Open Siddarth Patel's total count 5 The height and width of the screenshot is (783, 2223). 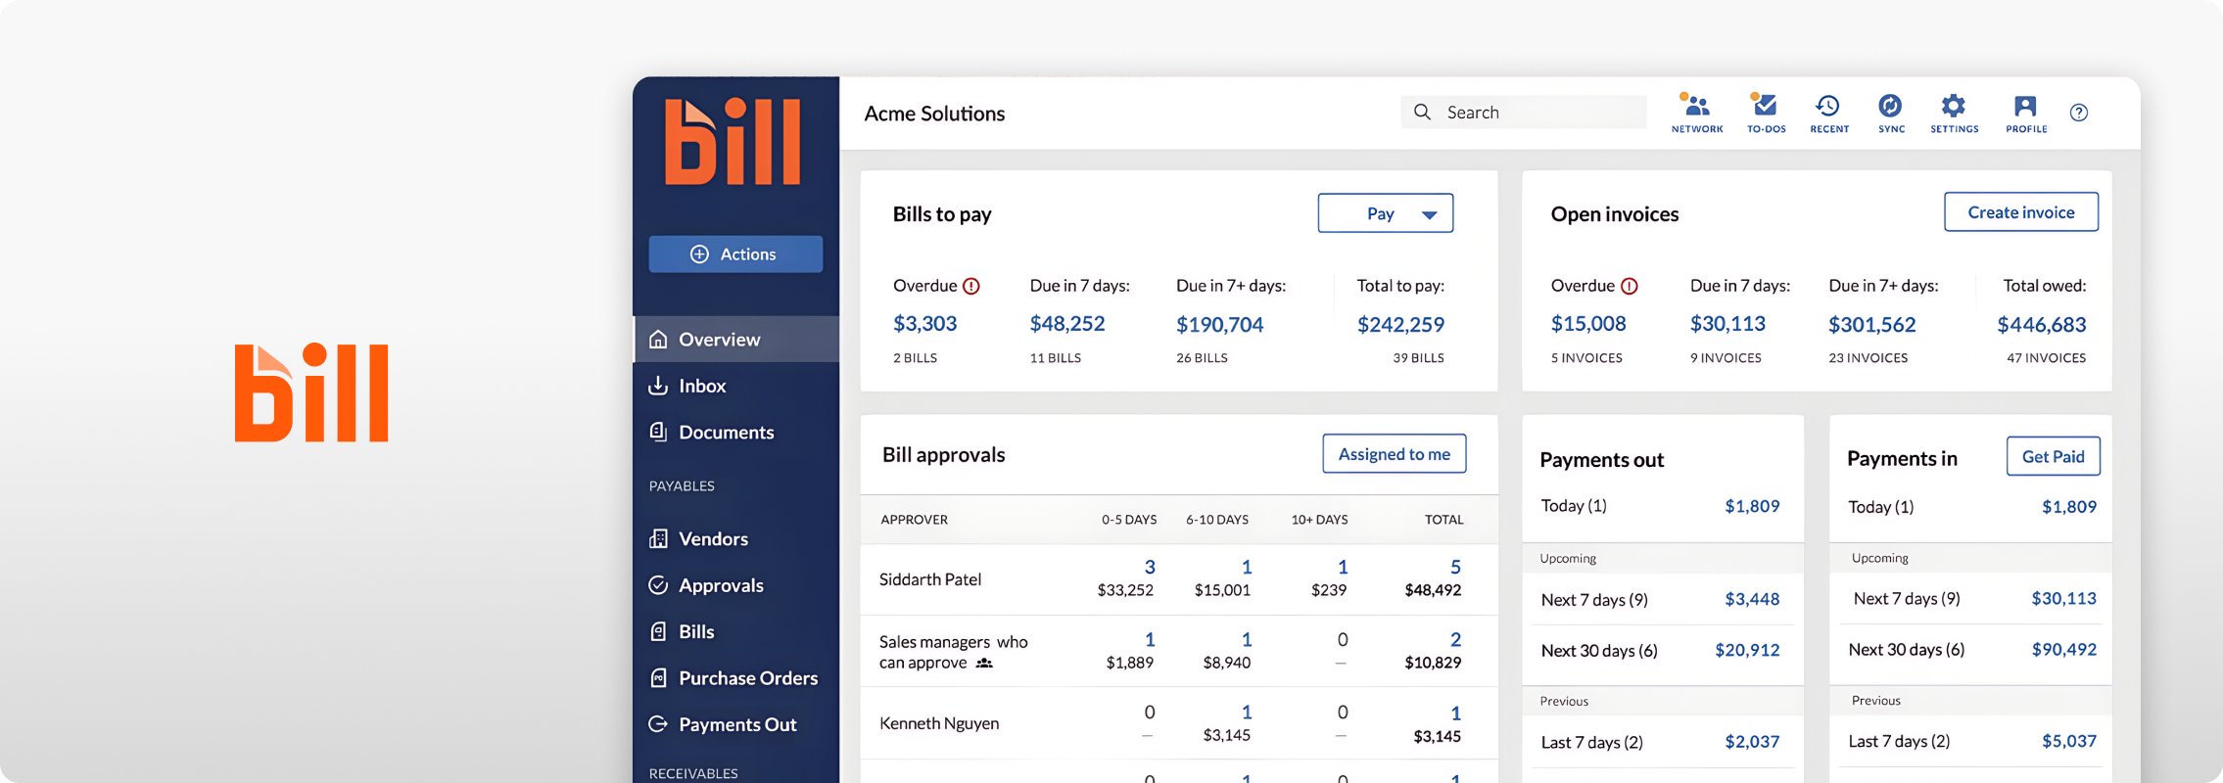tap(1455, 567)
